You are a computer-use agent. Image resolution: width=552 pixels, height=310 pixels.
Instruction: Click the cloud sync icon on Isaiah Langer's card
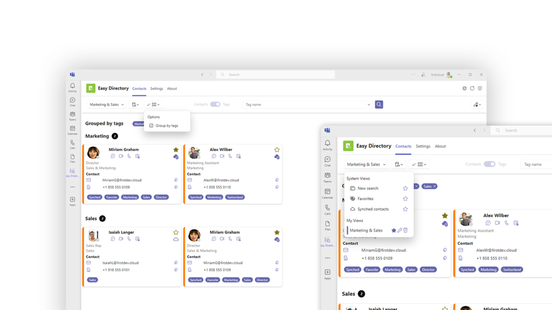(x=176, y=239)
